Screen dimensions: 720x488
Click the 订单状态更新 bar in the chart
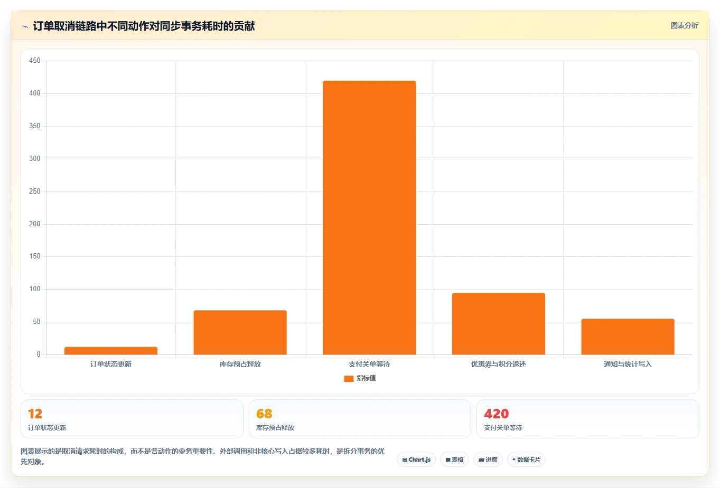[111, 351]
